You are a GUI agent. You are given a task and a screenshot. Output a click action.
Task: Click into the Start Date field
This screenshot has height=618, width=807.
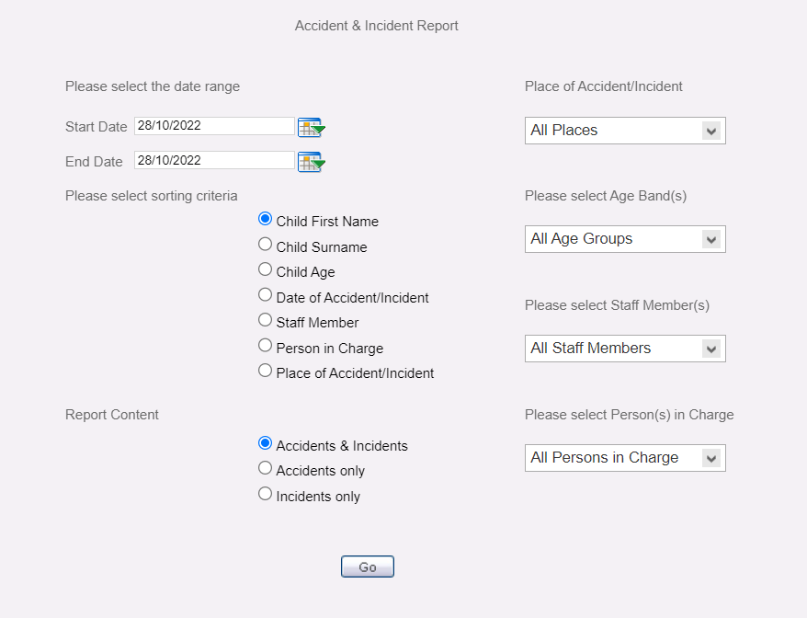click(x=214, y=126)
